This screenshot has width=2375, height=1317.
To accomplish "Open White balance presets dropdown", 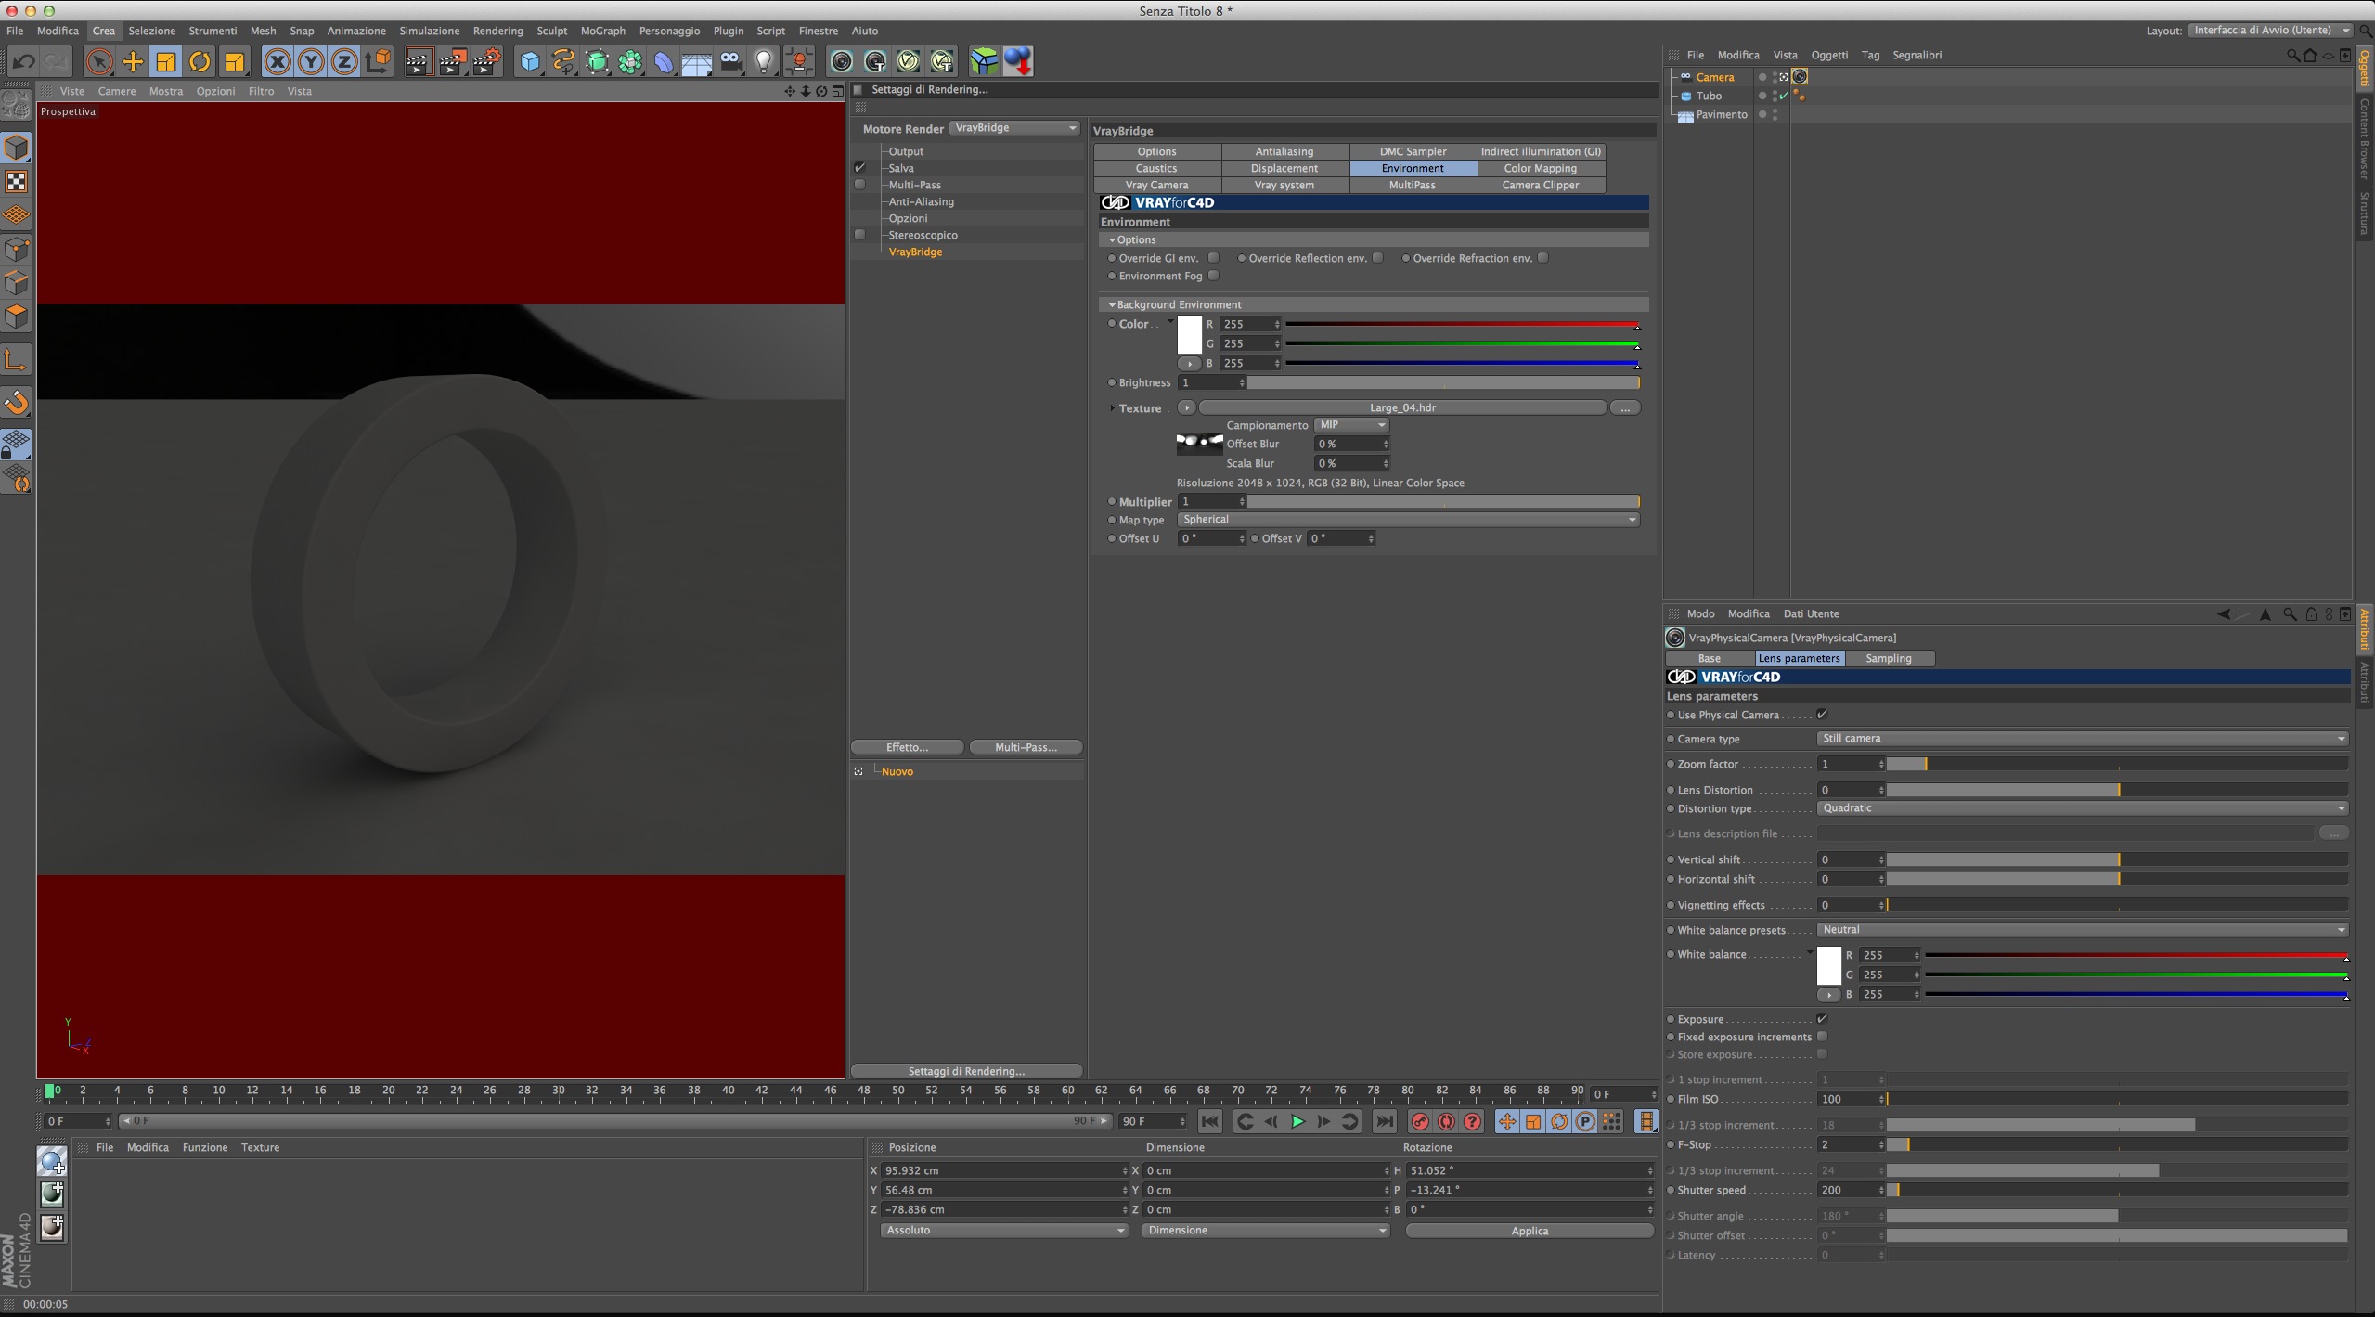I will point(2080,930).
